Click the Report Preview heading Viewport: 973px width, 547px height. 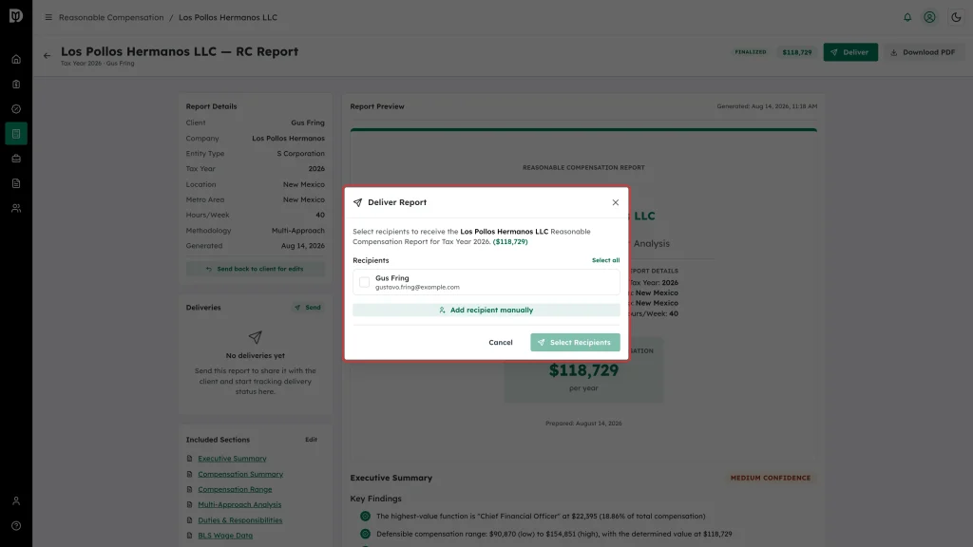[376, 106]
